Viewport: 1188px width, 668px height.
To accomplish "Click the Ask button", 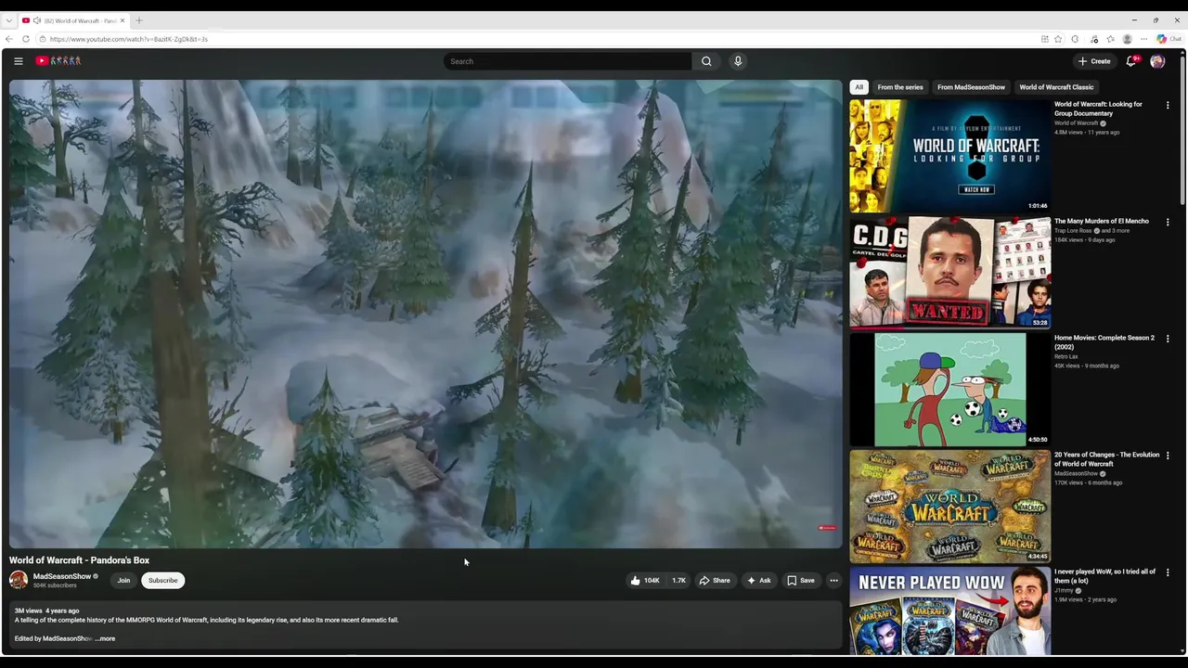I will point(758,581).
